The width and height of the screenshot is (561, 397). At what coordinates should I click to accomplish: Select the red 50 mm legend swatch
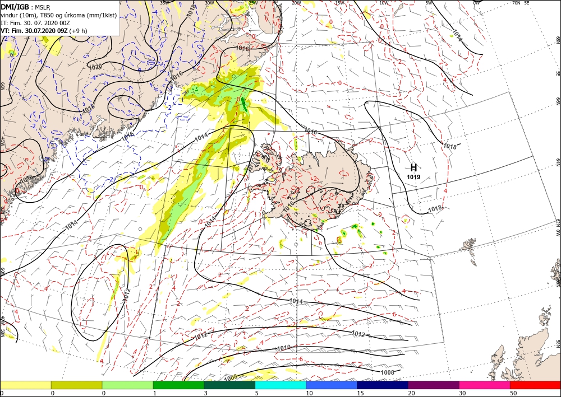[535, 385]
